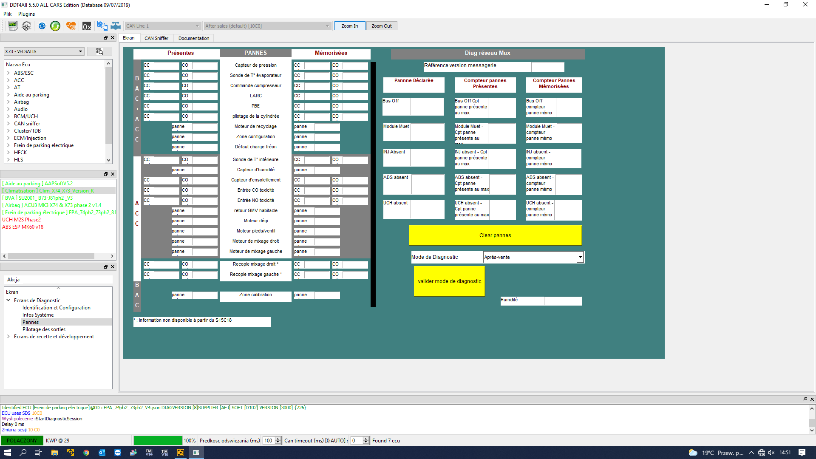
Task: Open the notifications center icon
Action: click(x=802, y=453)
